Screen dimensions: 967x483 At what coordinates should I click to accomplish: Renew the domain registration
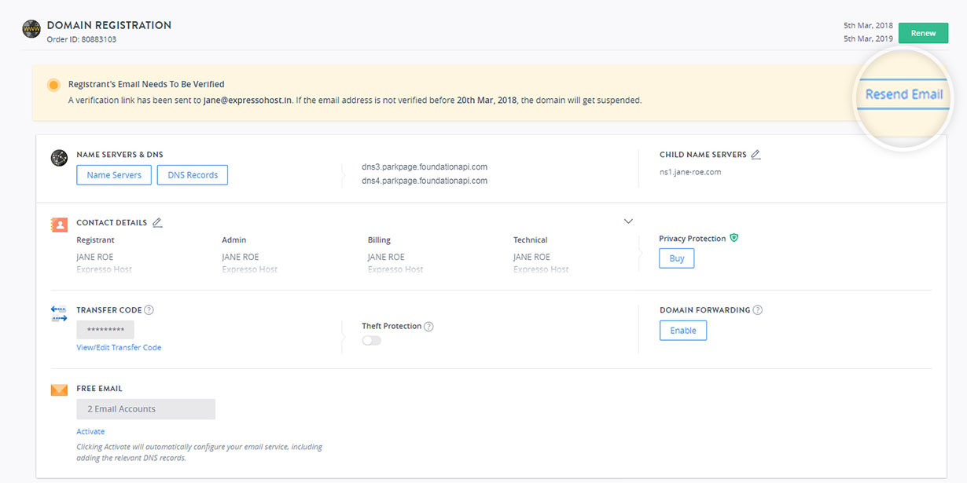pyautogui.click(x=923, y=33)
